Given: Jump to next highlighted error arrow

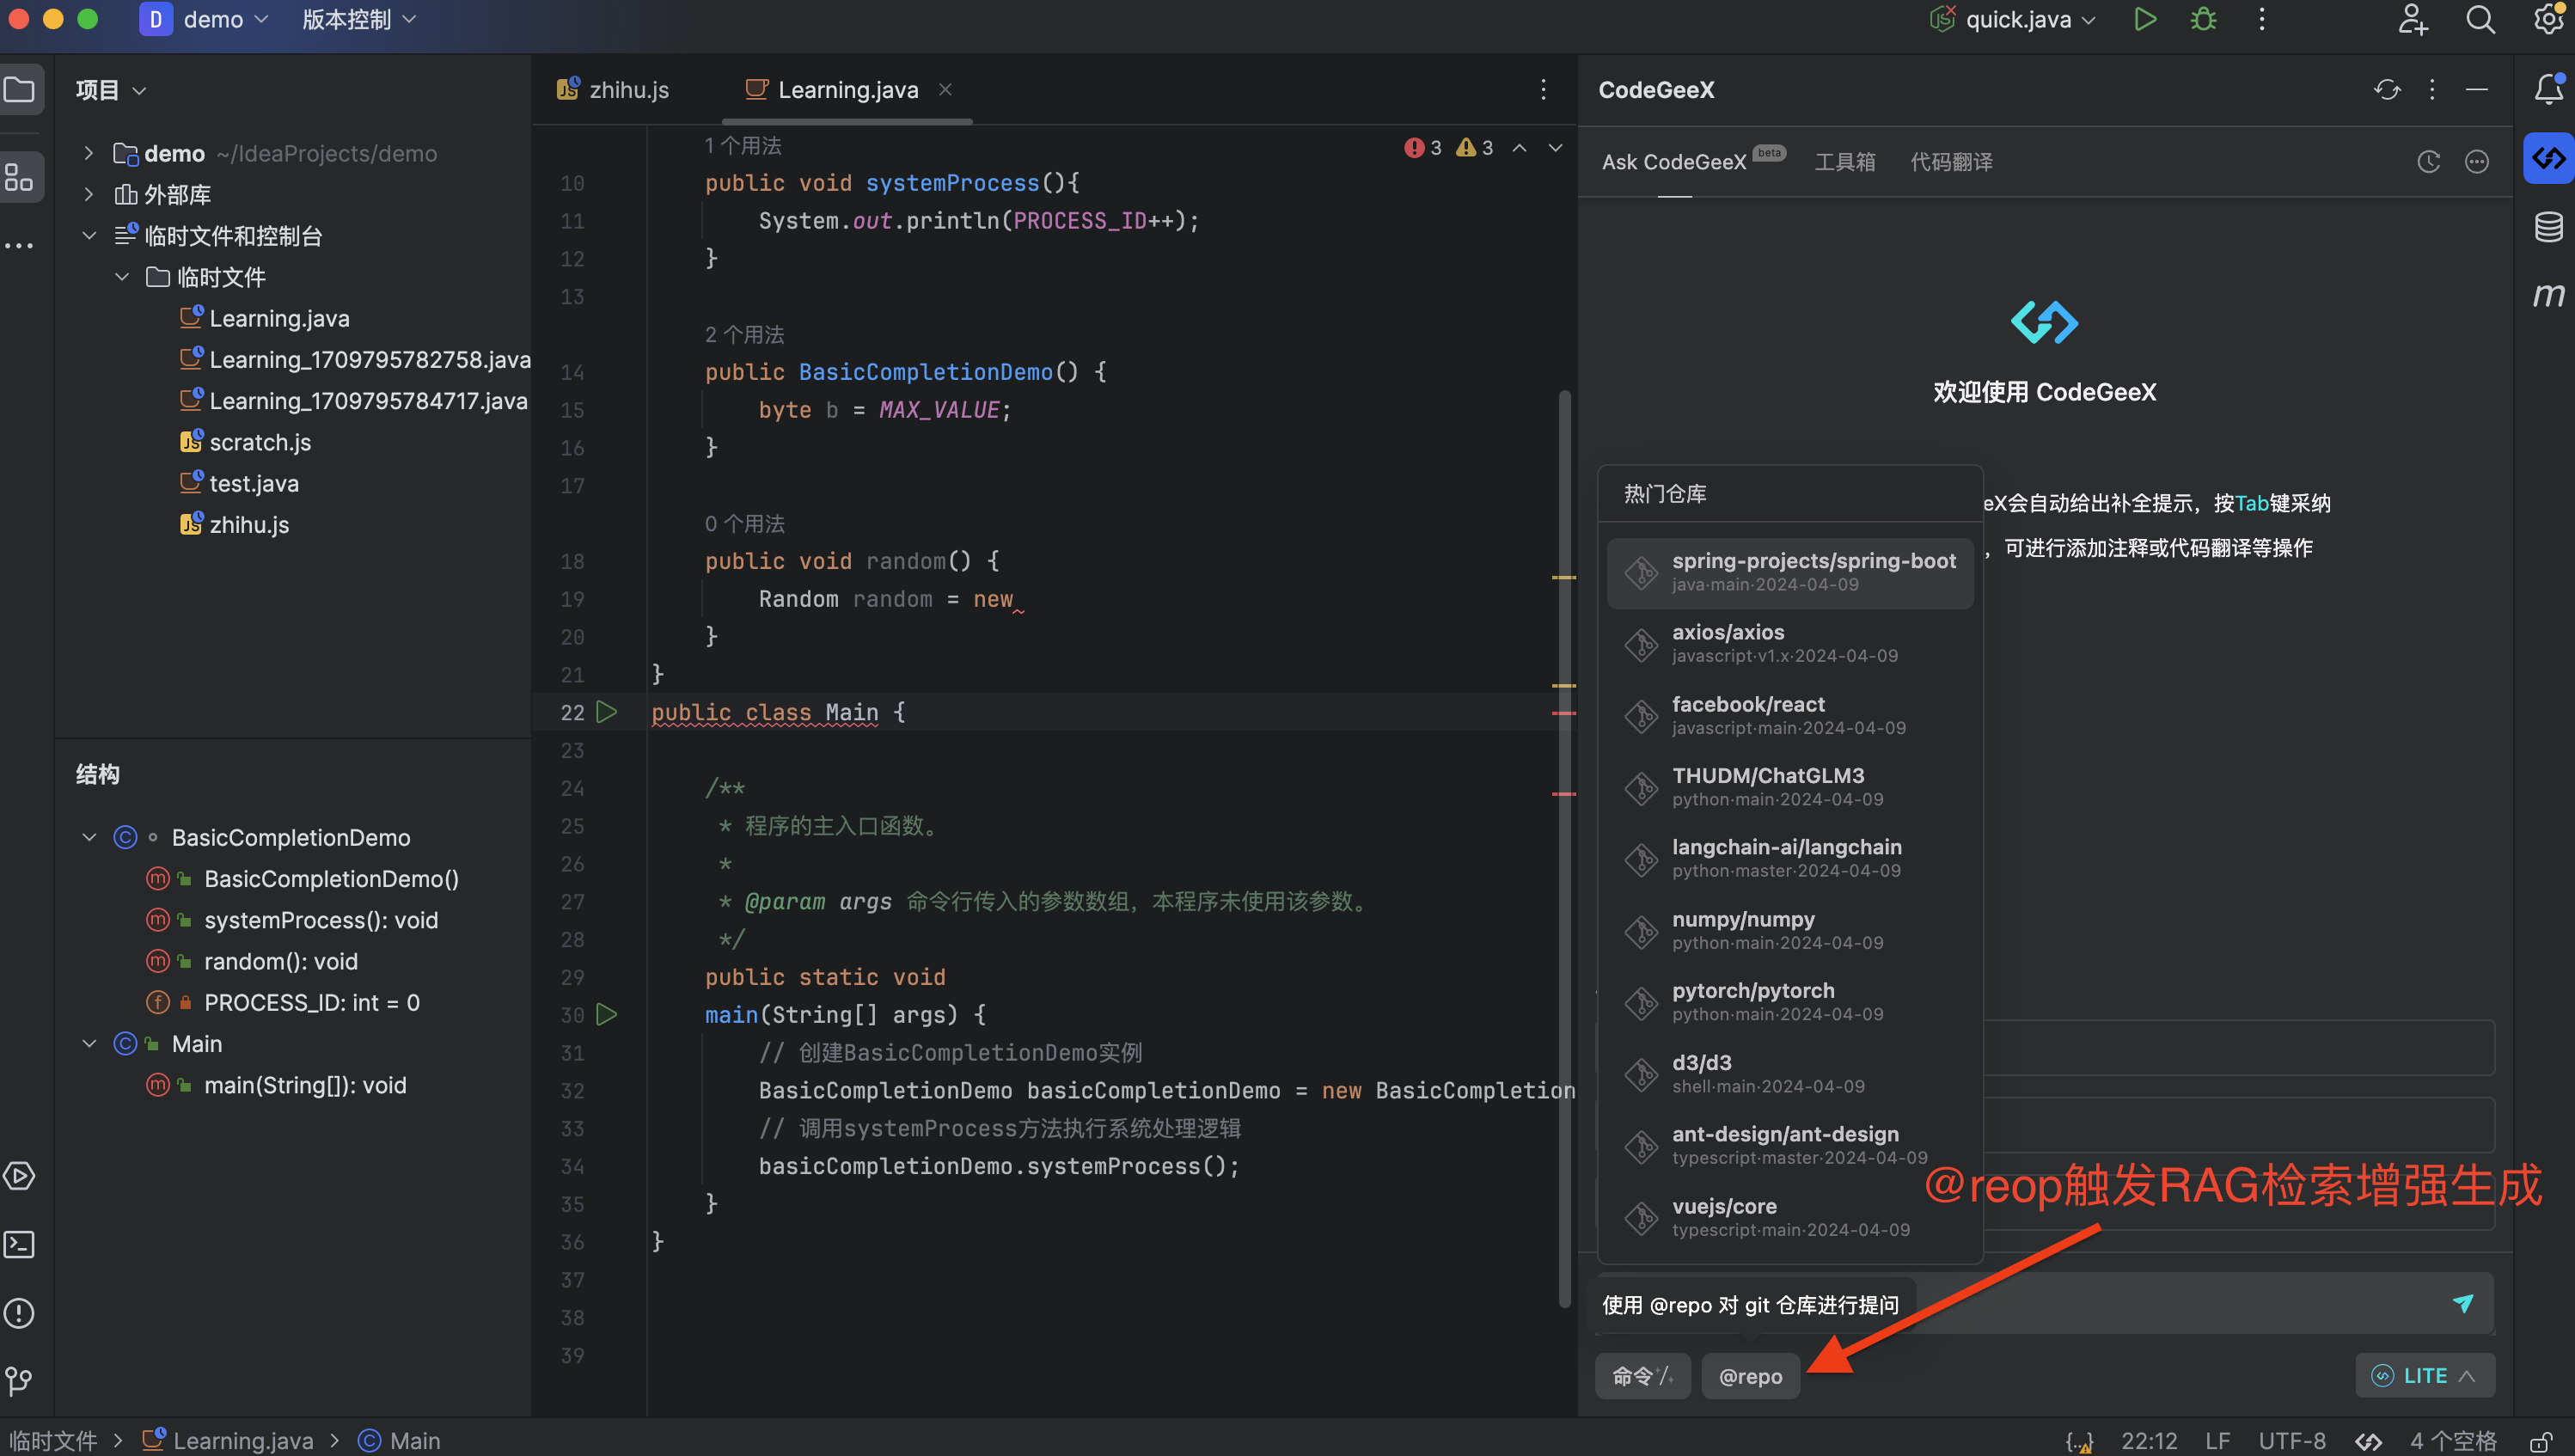Looking at the screenshot, I should click(x=1556, y=148).
